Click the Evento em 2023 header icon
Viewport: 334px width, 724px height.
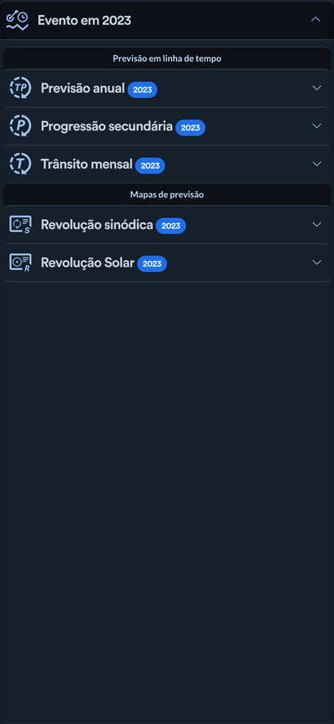17,20
